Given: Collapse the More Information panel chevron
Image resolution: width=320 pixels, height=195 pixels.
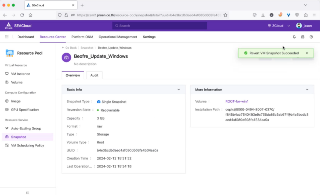Looking at the screenshot, I should coord(307,89).
